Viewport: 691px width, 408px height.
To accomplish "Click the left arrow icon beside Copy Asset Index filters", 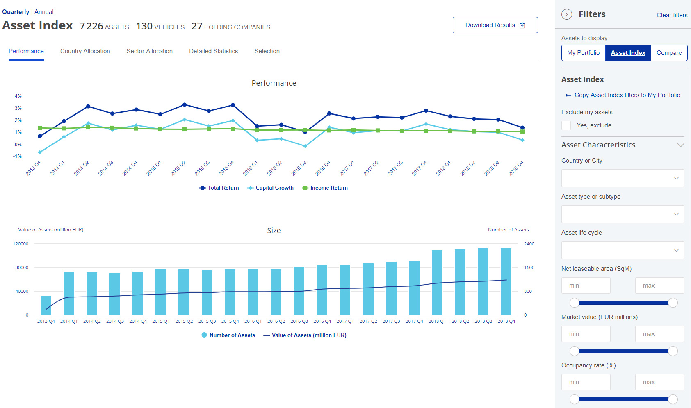I will click(x=568, y=95).
